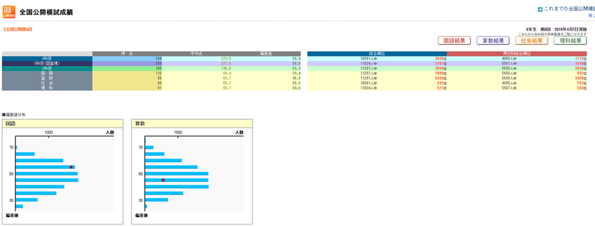The width and height of the screenshot is (595, 226).
Task: Click the 207.9 average value
Action: (x=226, y=63)
